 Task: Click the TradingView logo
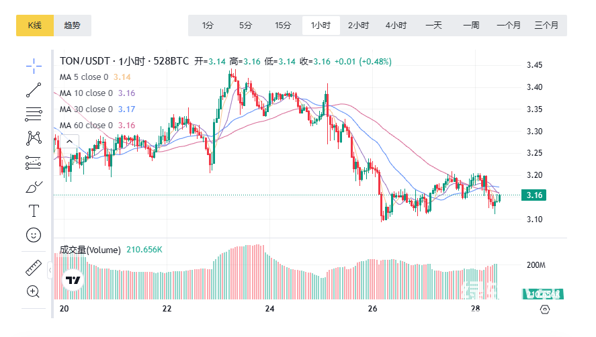point(73,281)
